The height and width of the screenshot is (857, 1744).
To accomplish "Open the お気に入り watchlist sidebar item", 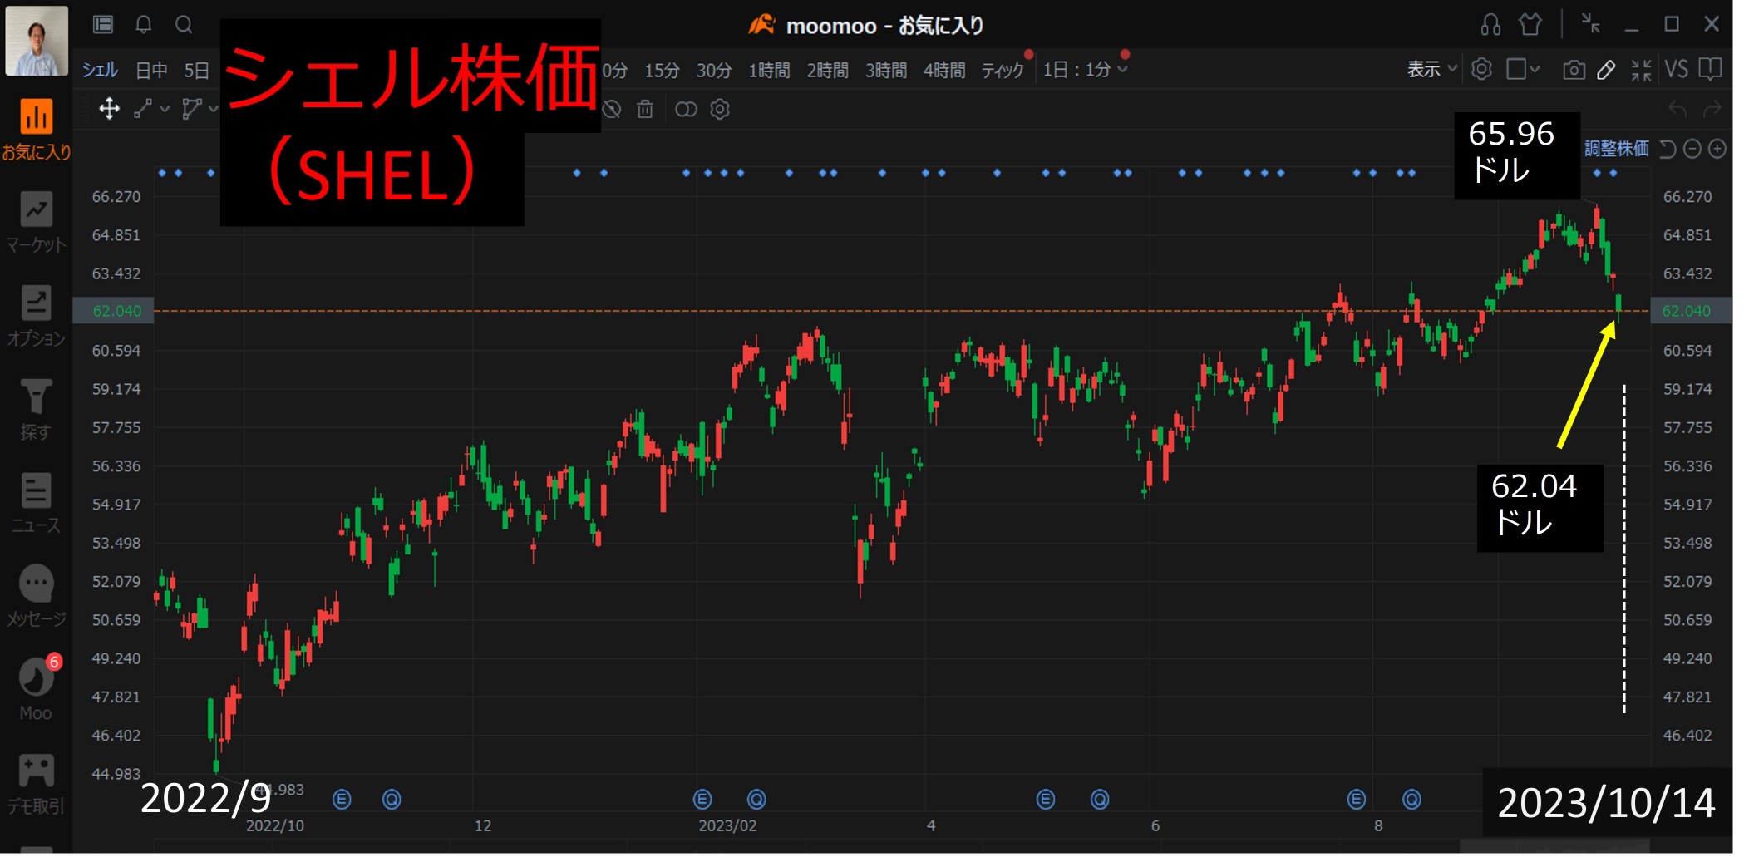I will tap(36, 129).
